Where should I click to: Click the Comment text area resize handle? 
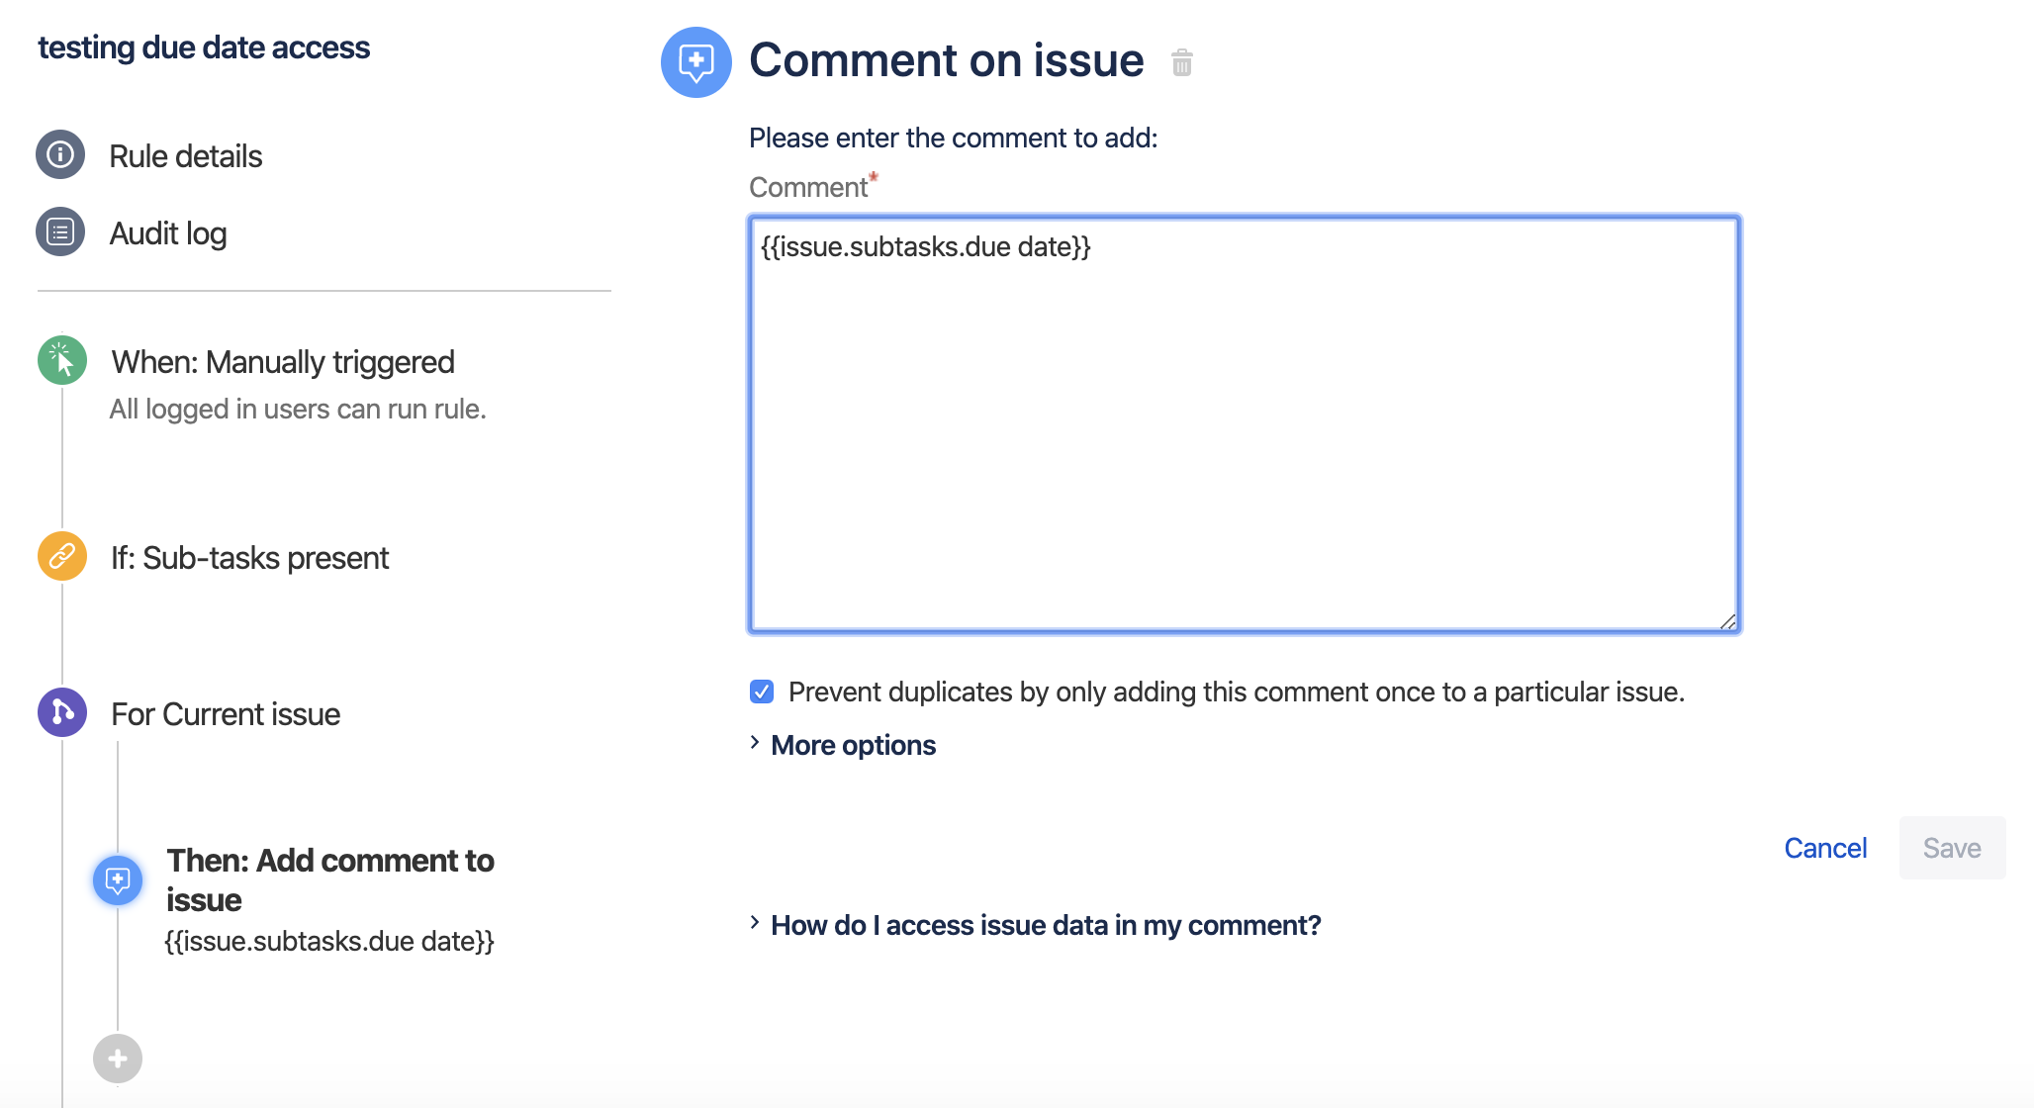click(x=1727, y=621)
